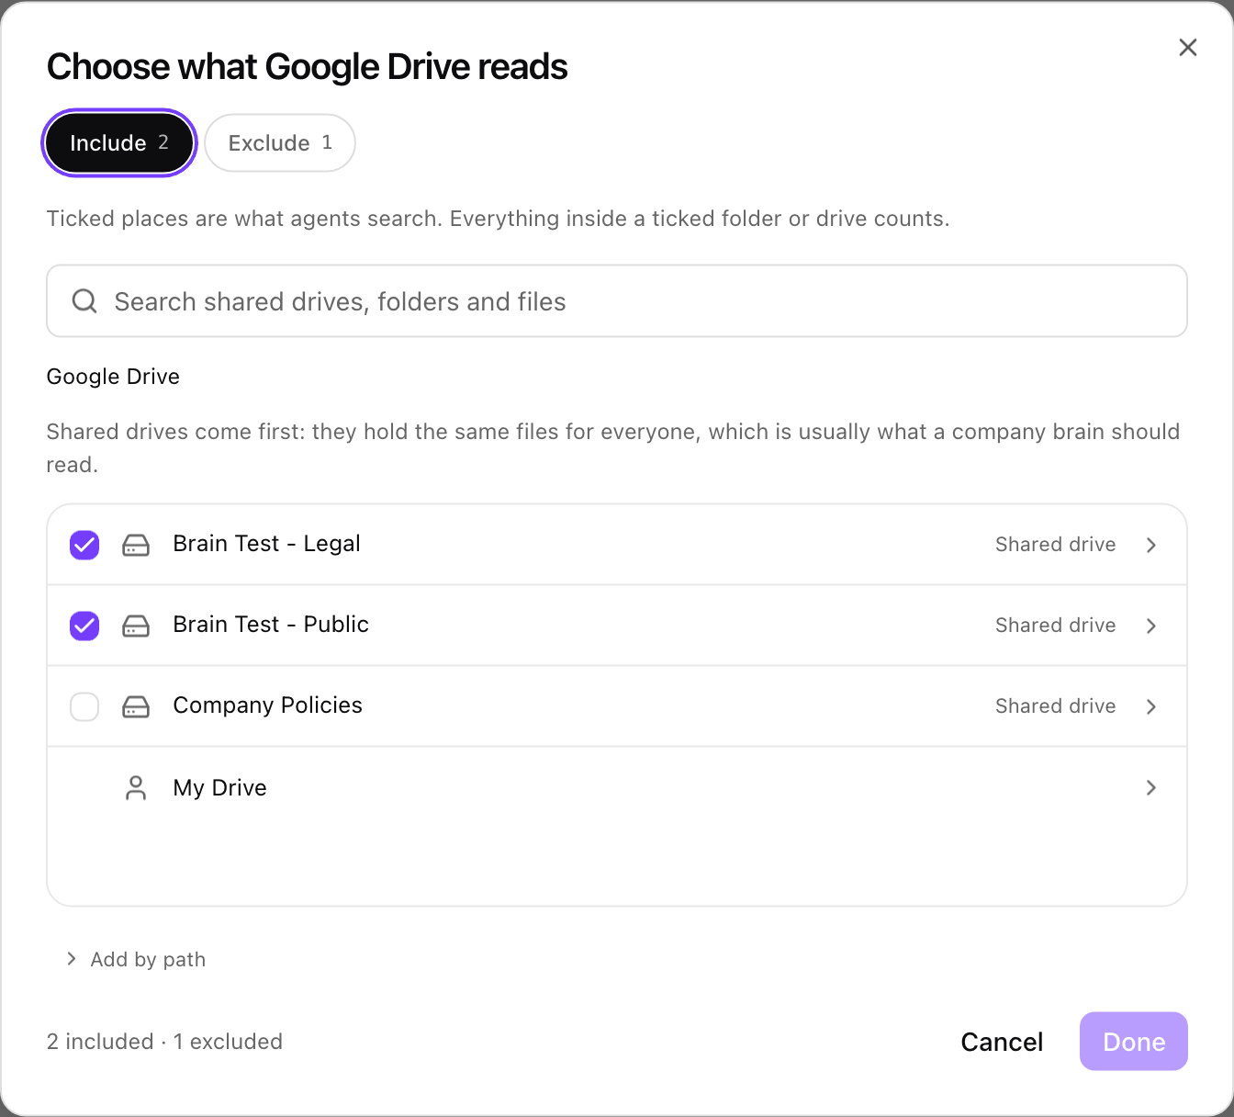This screenshot has width=1234, height=1117.
Task: Click the '2 included · 1 excluded' status text
Action: [x=164, y=1042]
